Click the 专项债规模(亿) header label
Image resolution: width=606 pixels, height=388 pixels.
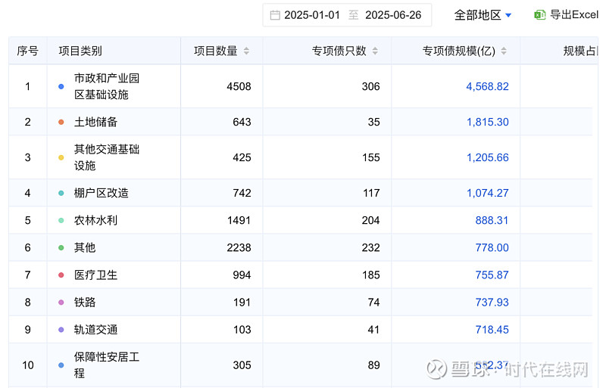[459, 51]
